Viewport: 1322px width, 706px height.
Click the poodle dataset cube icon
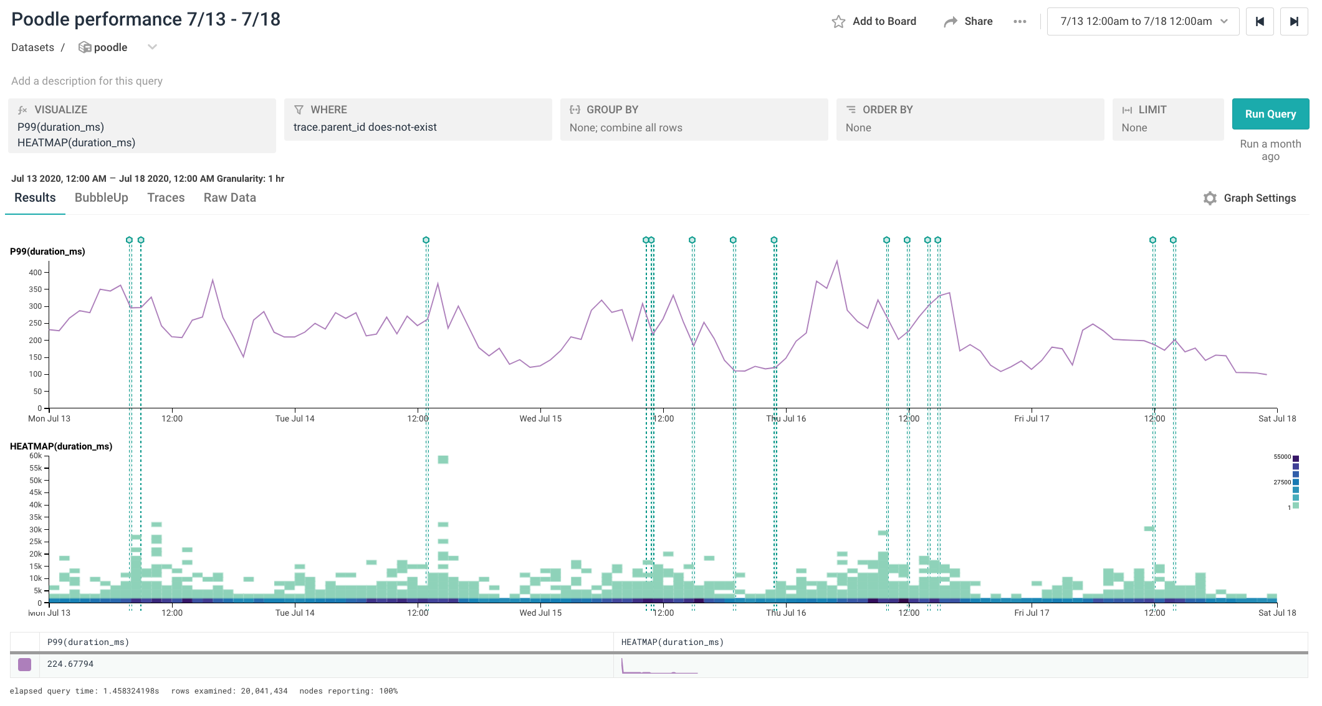coord(85,47)
